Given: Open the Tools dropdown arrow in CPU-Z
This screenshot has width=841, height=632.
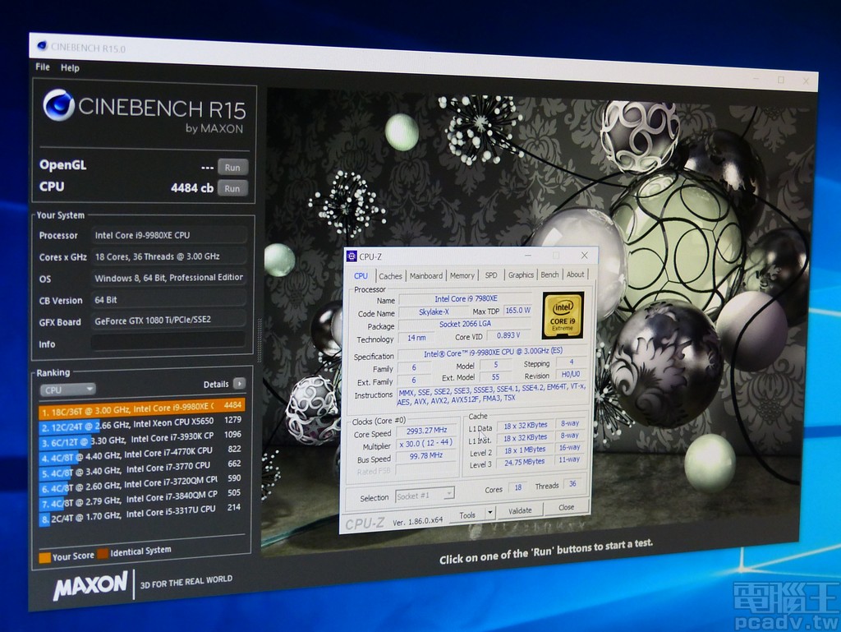Looking at the screenshot, I should 489,513.
